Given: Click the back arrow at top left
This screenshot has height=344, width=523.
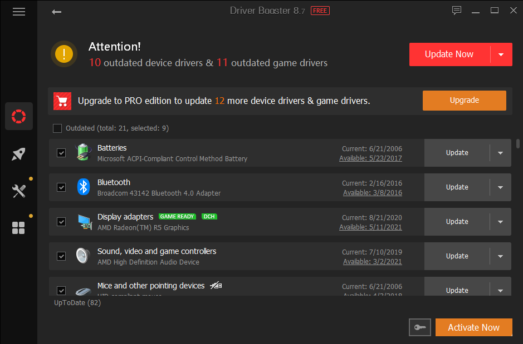Looking at the screenshot, I should [x=56, y=11].
